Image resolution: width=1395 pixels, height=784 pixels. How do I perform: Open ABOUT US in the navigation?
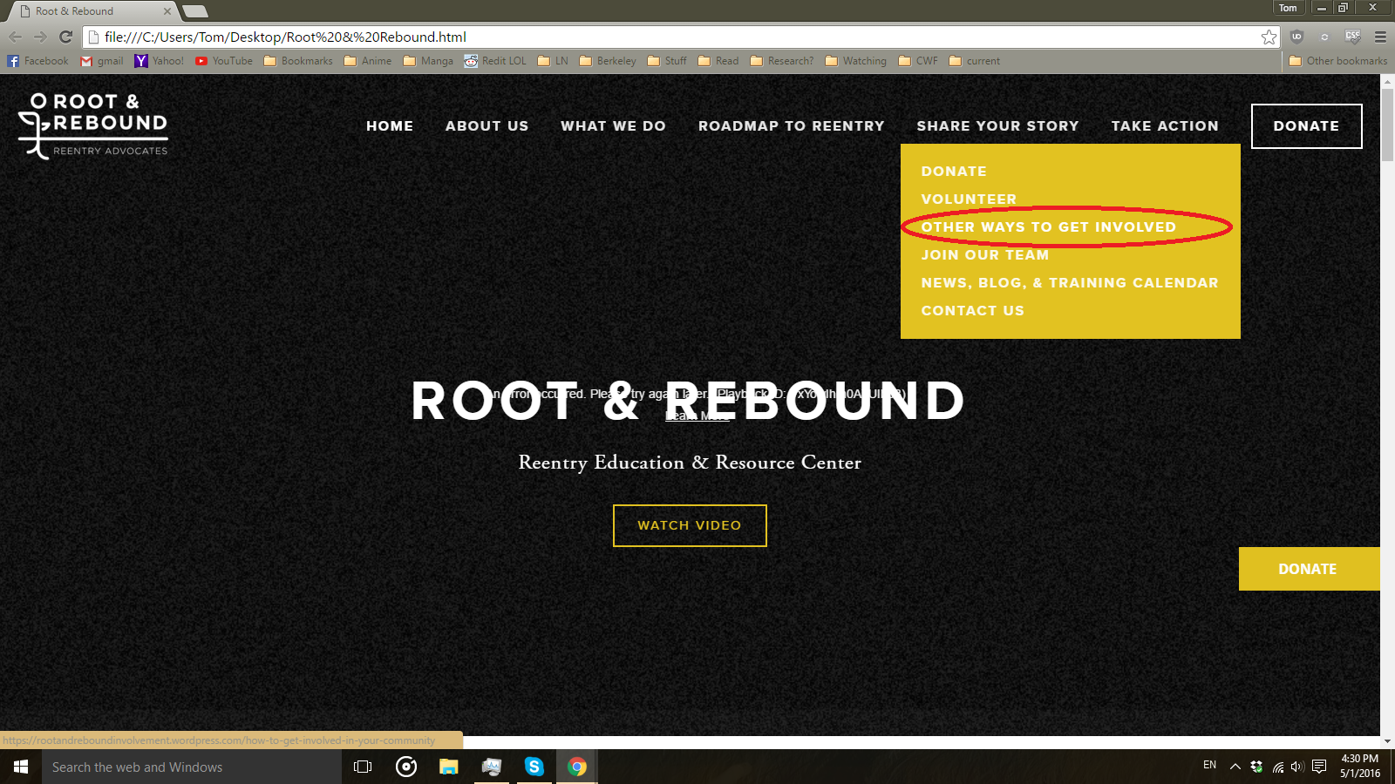point(487,126)
